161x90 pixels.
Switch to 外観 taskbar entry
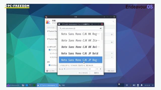point(62,85)
